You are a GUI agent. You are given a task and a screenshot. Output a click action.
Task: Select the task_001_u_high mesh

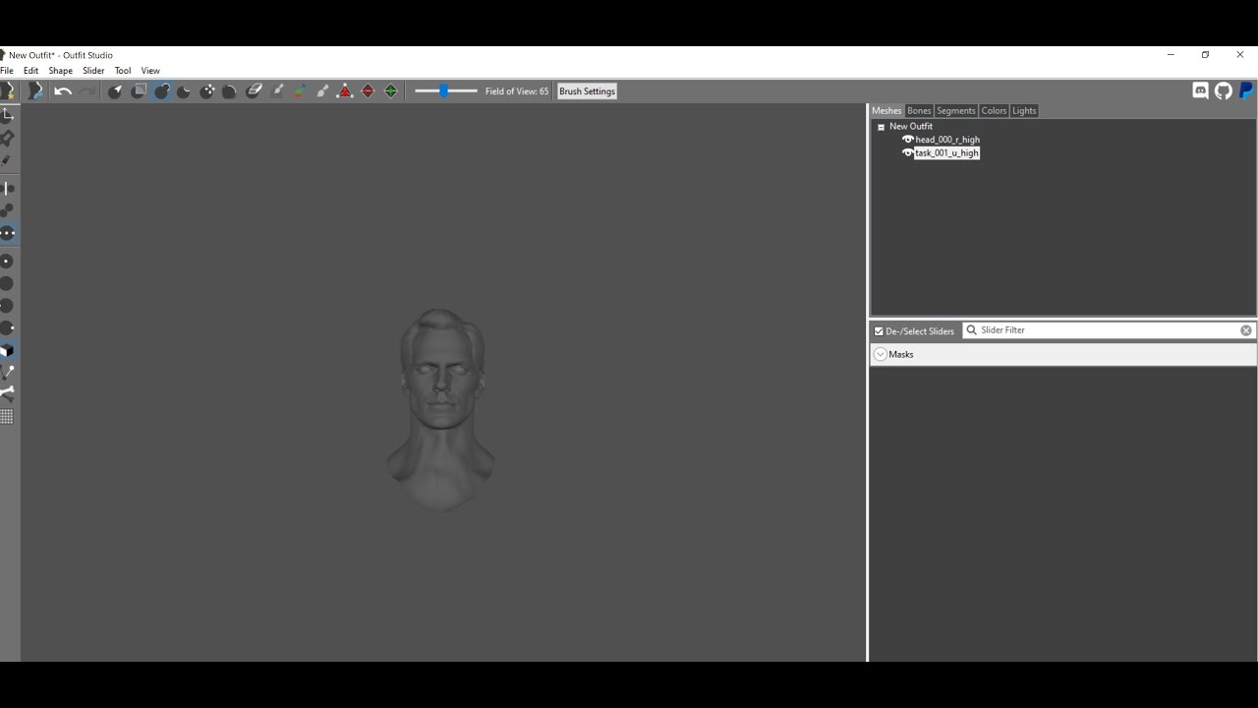pyautogui.click(x=947, y=153)
